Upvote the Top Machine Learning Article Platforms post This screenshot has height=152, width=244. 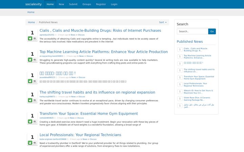click(x=30, y=60)
